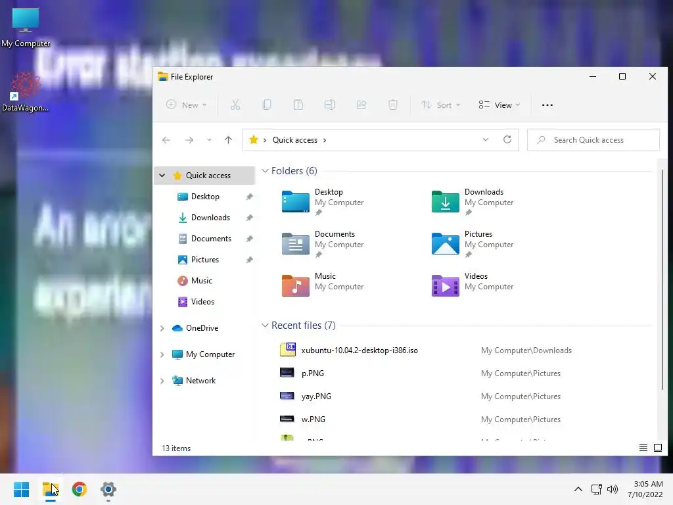This screenshot has width=673, height=505.
Task: Select Pictures in navigation pane
Action: [x=205, y=260]
